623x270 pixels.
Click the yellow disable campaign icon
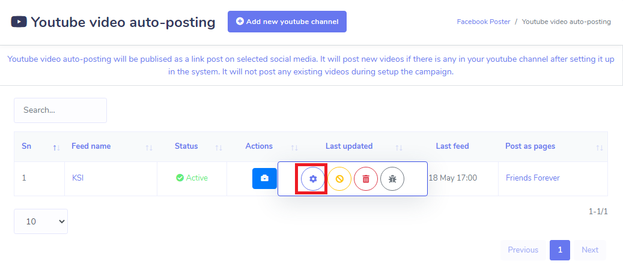tap(339, 179)
